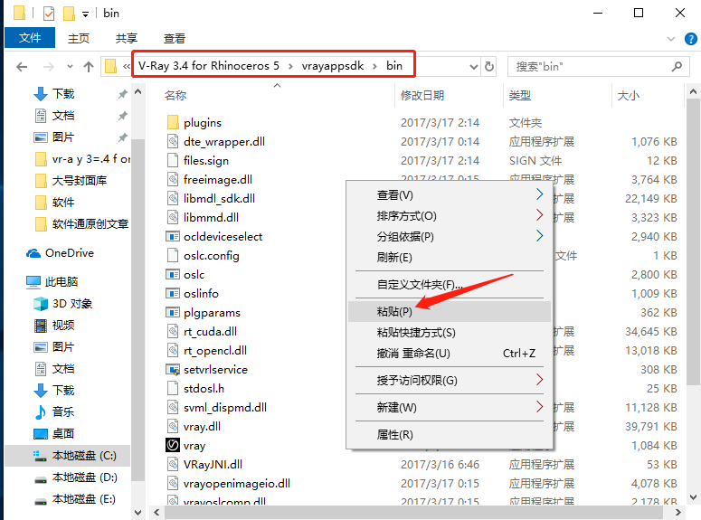Open the quick access toolbar dropdown arrow
701x520 pixels.
(x=85, y=14)
